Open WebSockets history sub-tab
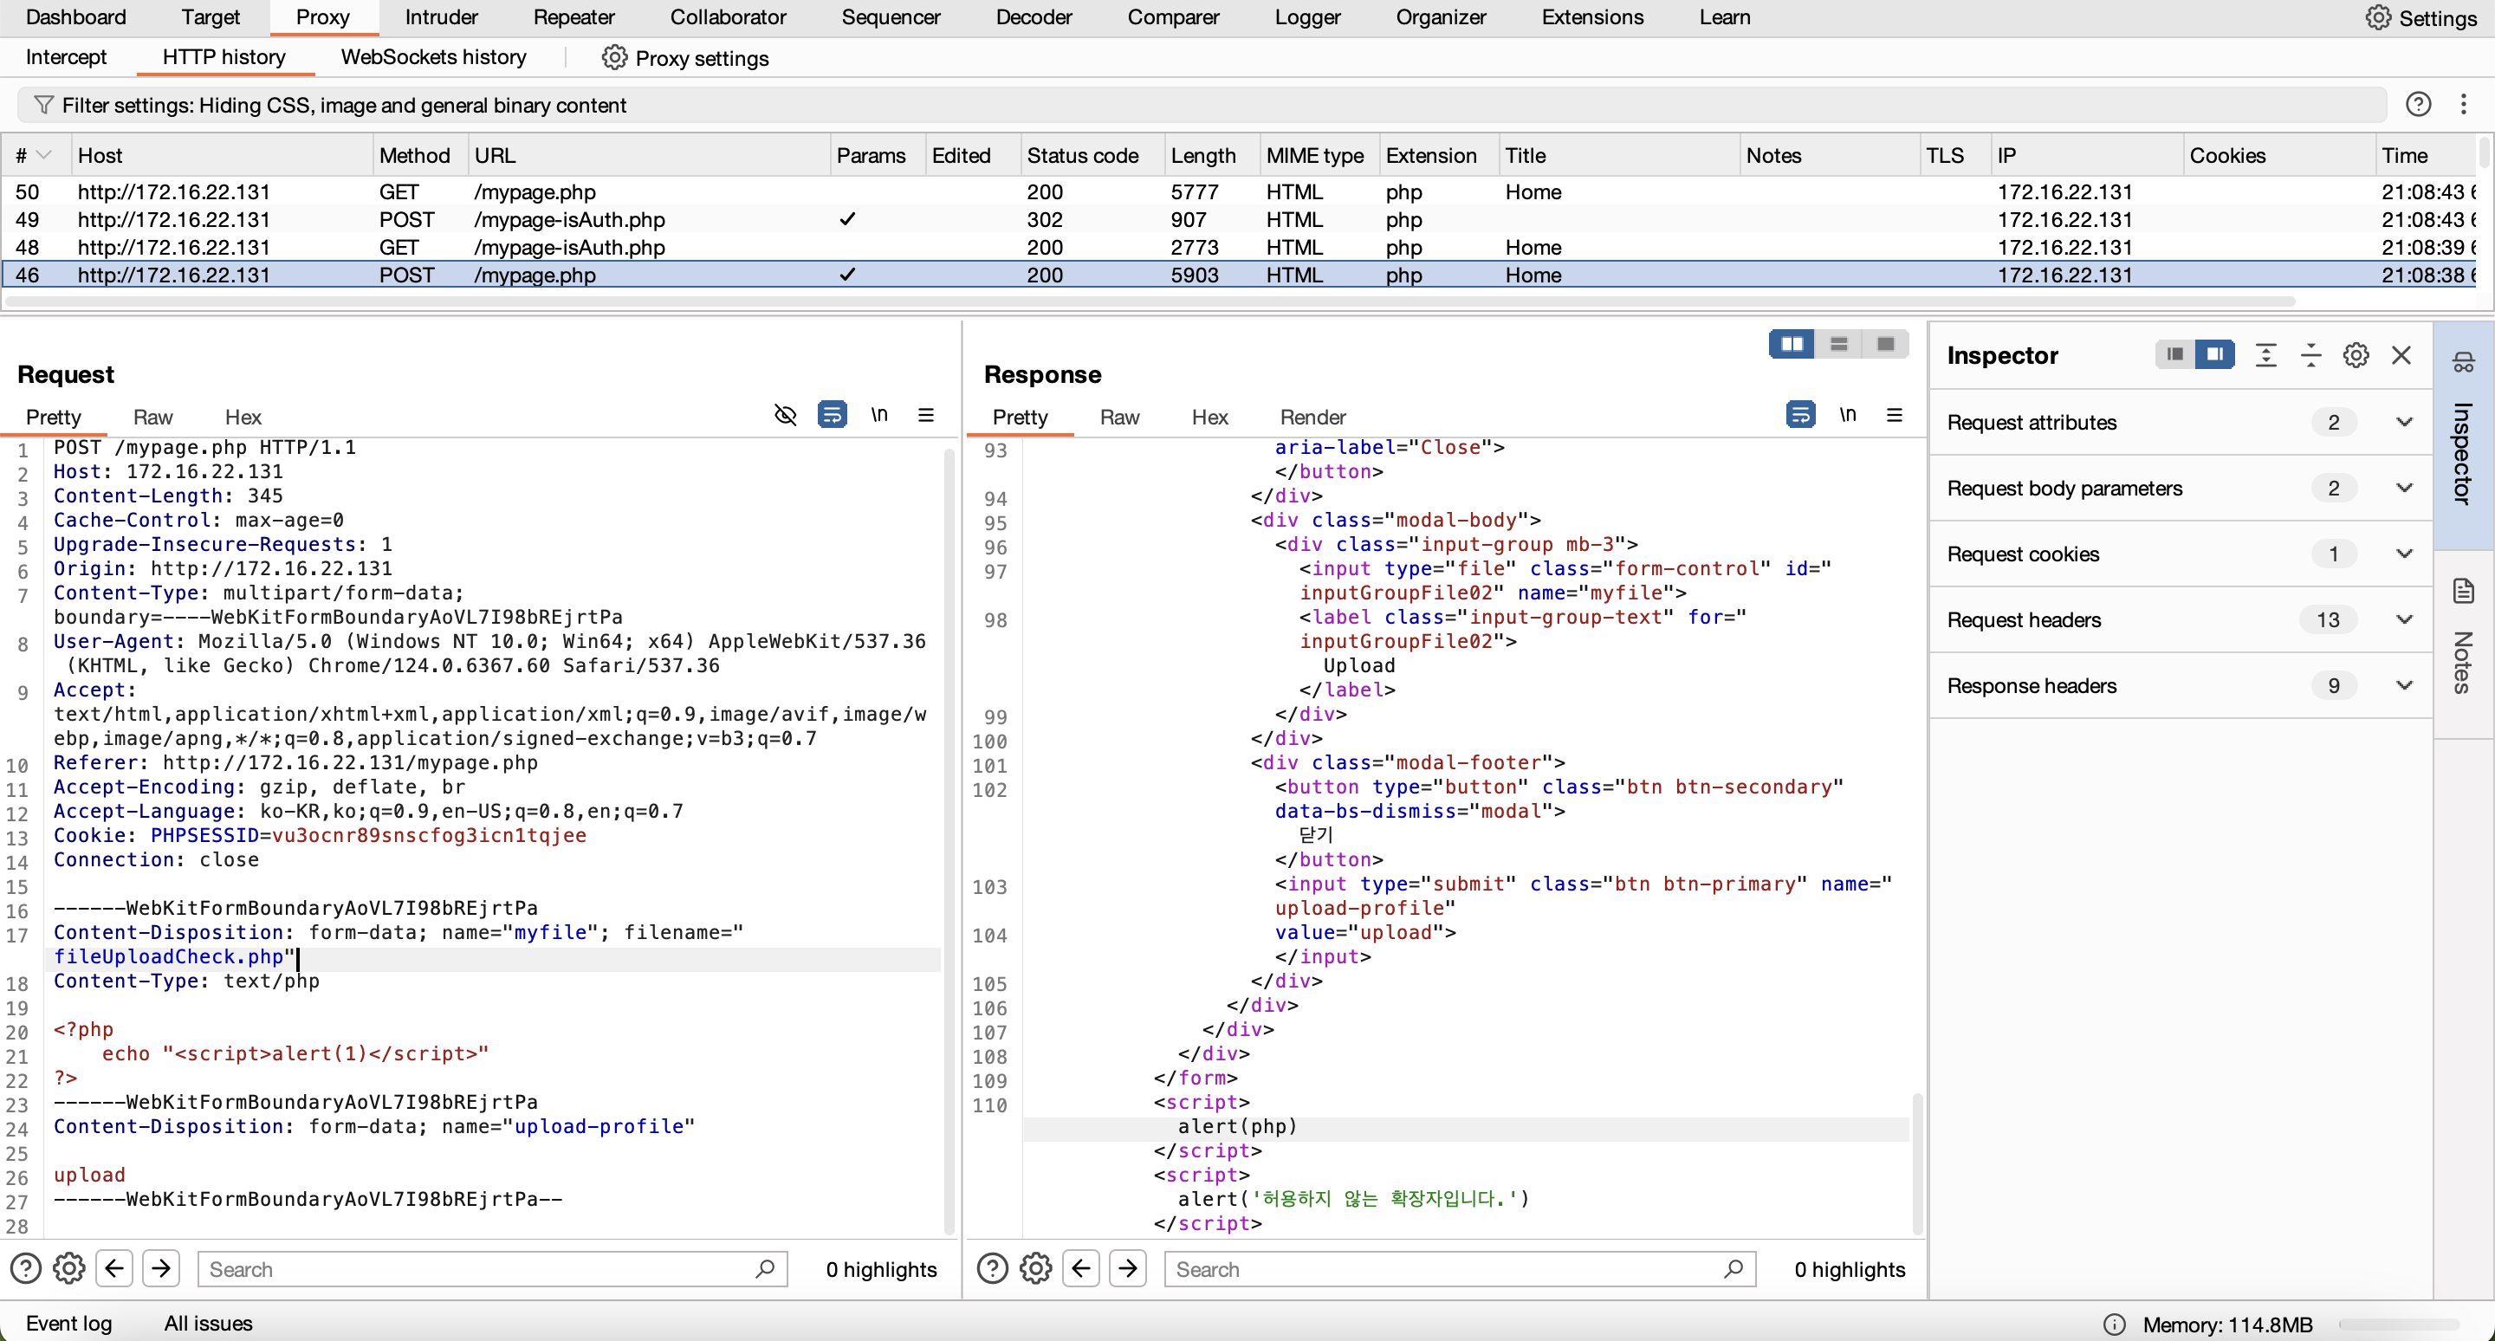Viewport: 2495px width, 1341px height. point(433,57)
